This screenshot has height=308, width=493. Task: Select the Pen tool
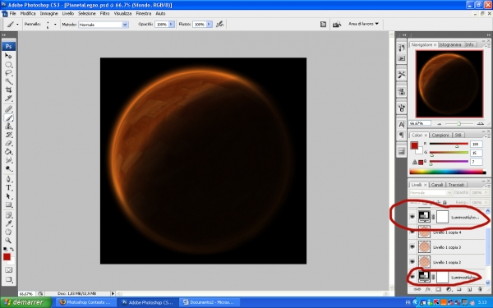pyautogui.click(x=8, y=179)
